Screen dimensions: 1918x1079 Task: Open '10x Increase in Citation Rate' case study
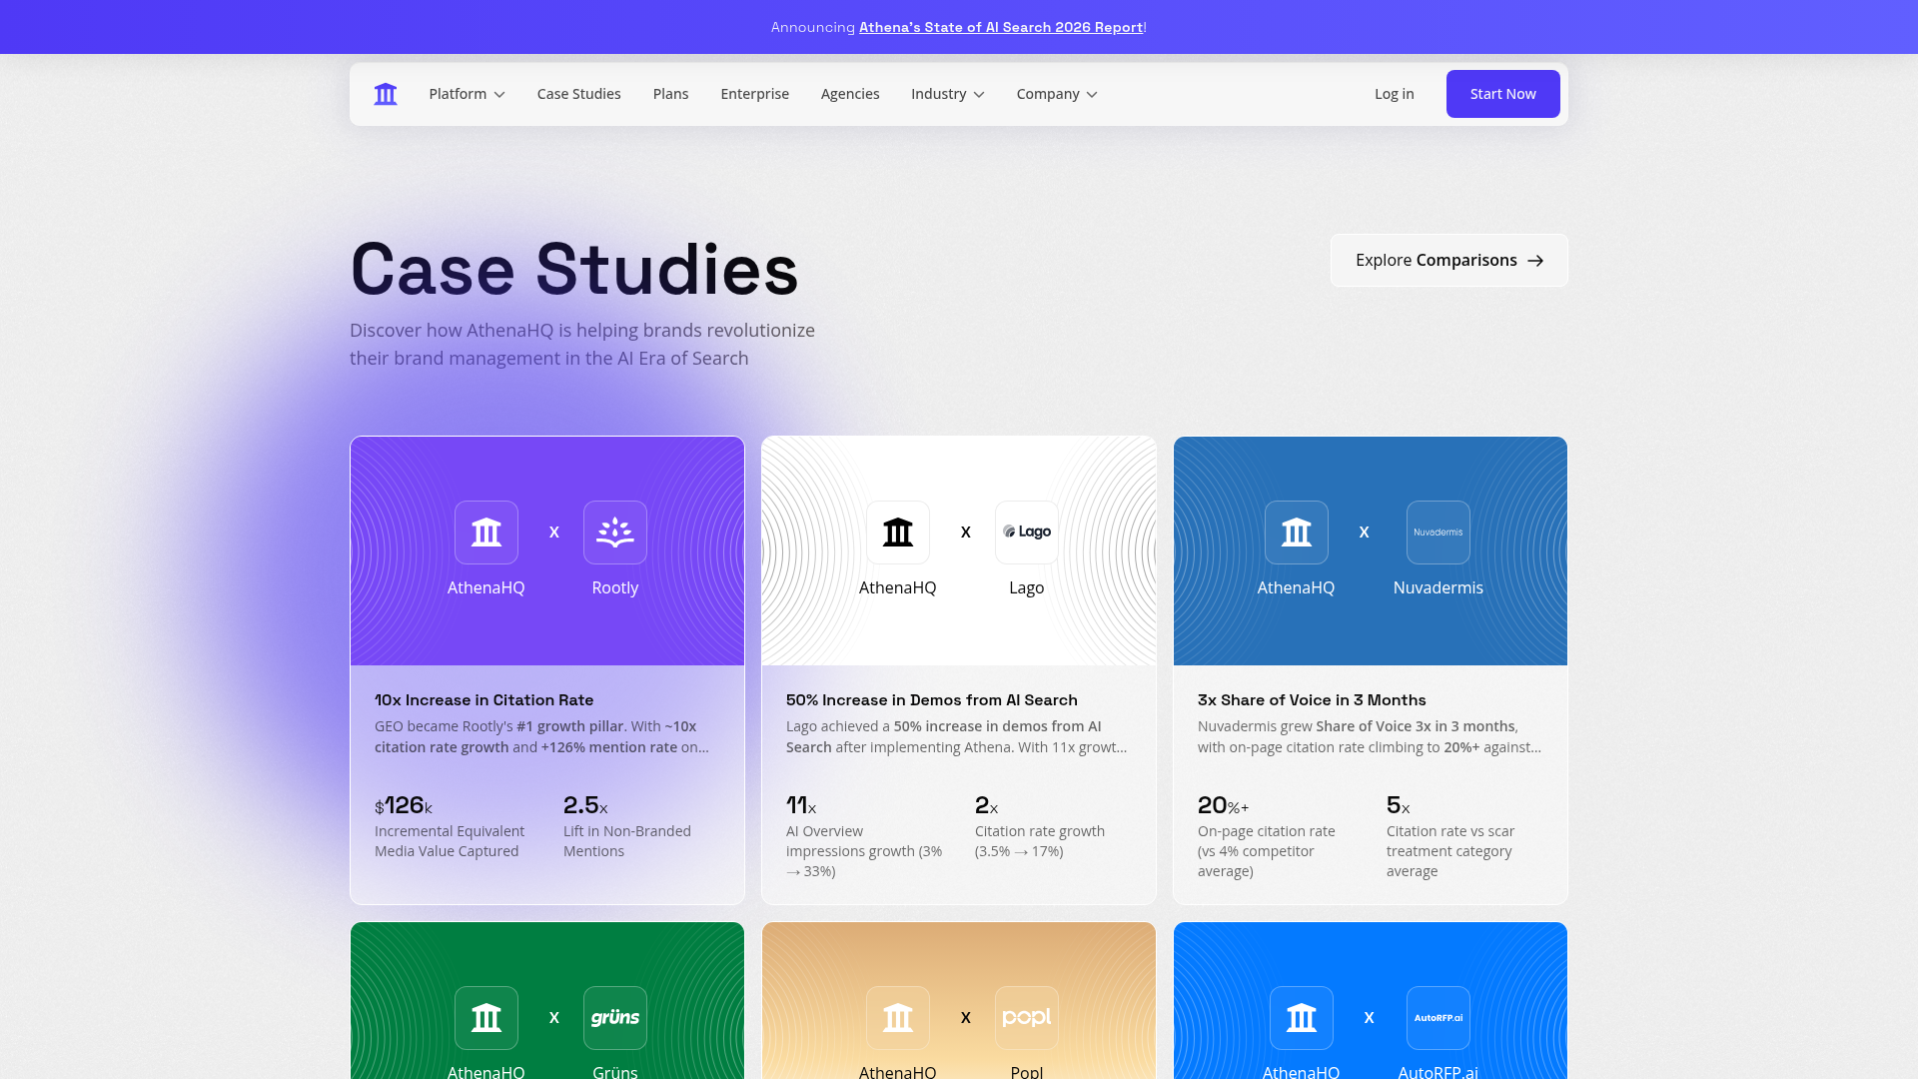point(484,700)
